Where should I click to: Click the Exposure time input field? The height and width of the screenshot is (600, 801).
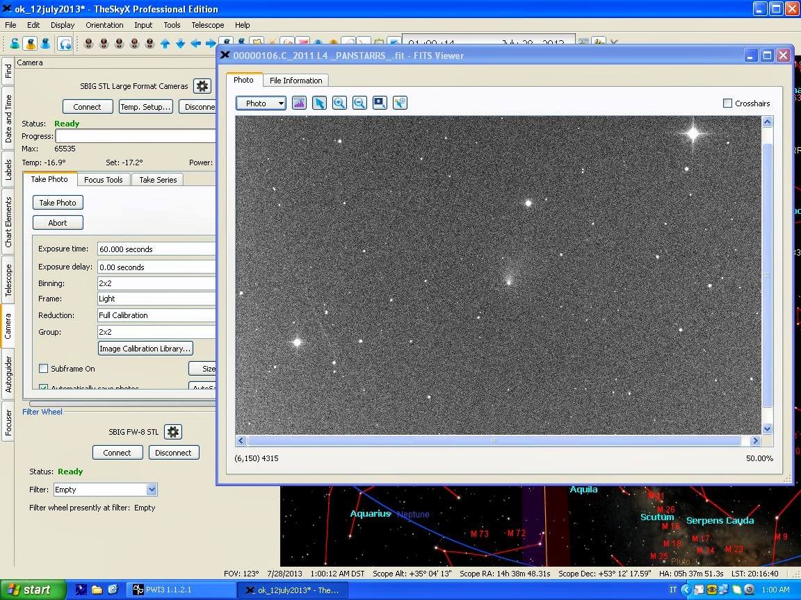pos(156,249)
